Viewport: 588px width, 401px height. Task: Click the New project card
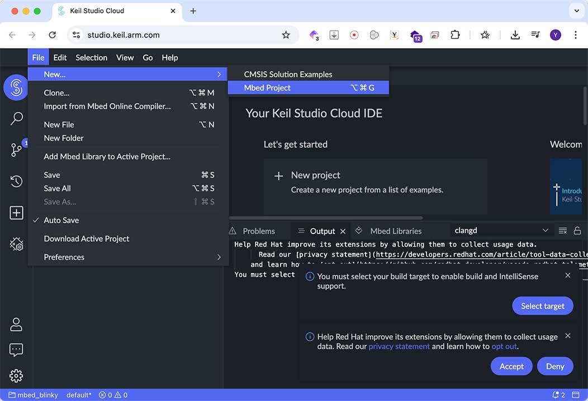pos(376,186)
